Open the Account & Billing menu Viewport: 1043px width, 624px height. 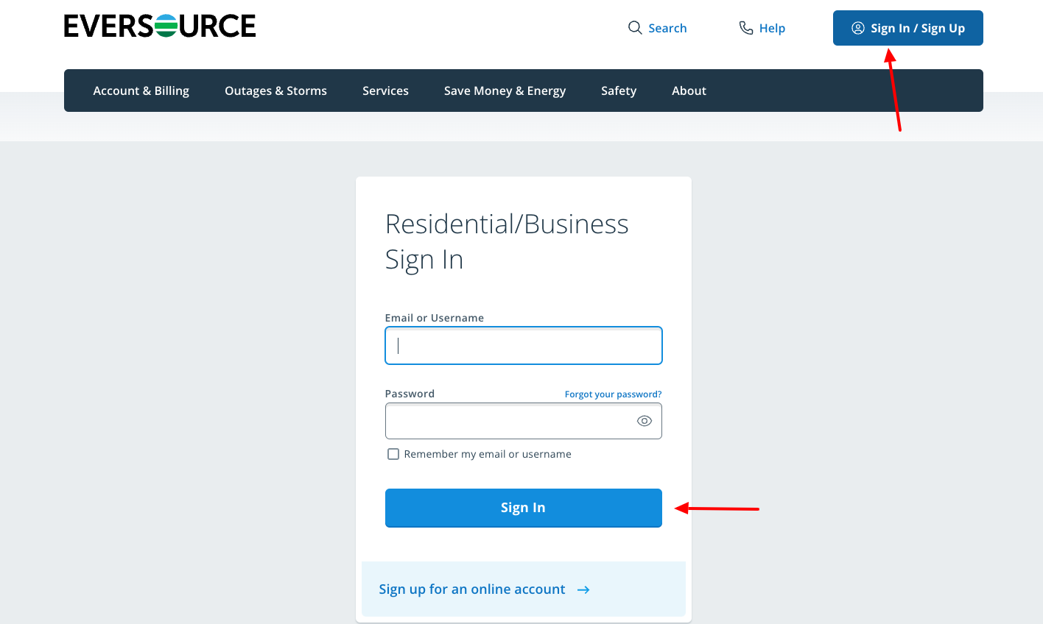141,90
